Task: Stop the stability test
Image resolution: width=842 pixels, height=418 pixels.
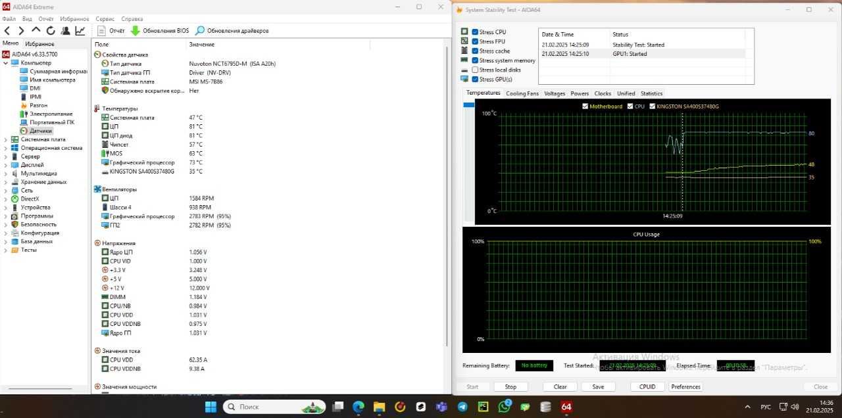Action: coord(510,386)
